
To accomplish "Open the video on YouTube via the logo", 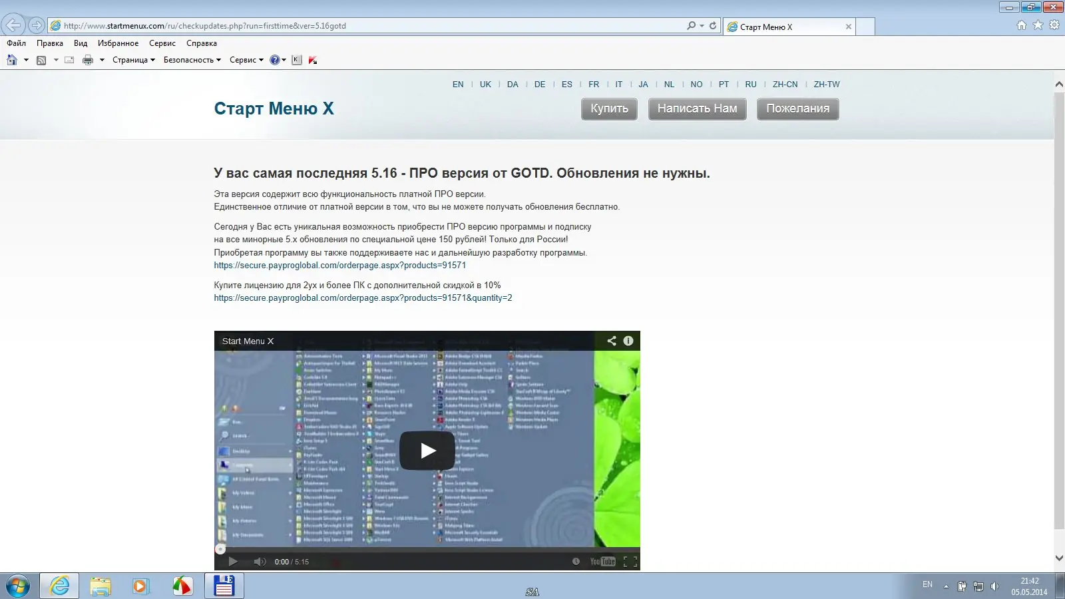I will click(603, 562).
